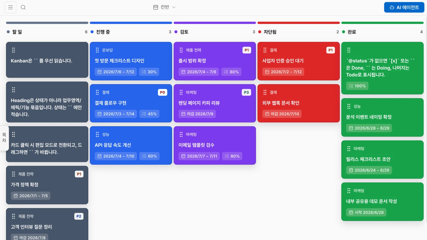Viewport: 427px width, 240px height.
Task: Grab drag handle on 첫 방문 체크리스트 디자인 card
Action: (97, 50)
